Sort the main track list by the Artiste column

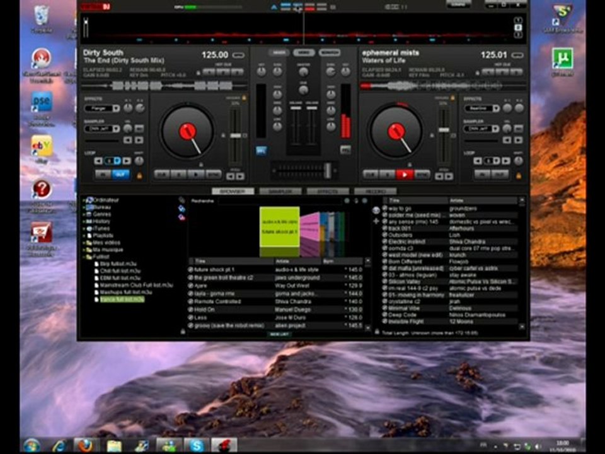(297, 261)
